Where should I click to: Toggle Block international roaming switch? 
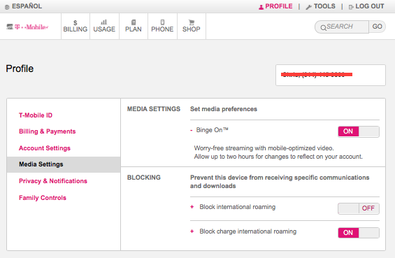(359, 208)
